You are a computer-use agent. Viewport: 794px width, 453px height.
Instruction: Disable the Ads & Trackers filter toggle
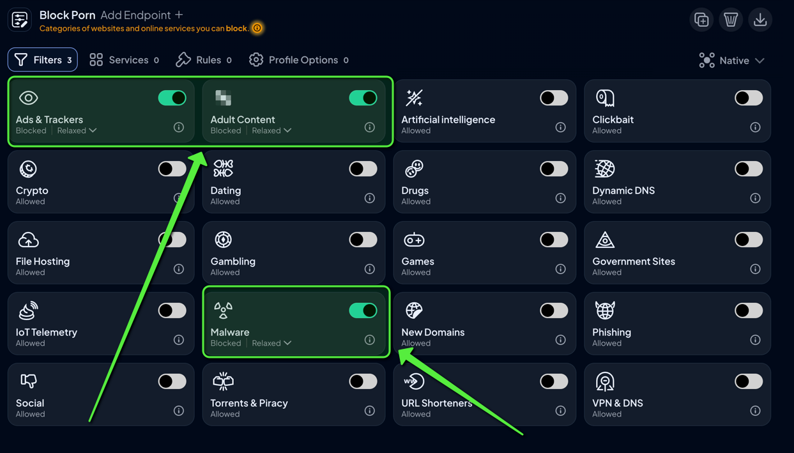[x=172, y=98]
